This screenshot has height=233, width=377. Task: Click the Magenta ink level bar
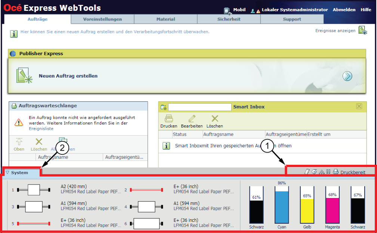point(332,205)
